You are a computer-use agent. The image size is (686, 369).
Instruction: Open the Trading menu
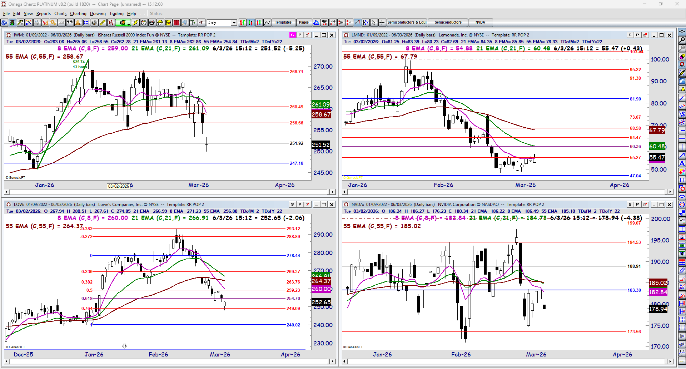pyautogui.click(x=116, y=14)
